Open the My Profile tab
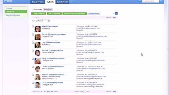 click(50, 2)
